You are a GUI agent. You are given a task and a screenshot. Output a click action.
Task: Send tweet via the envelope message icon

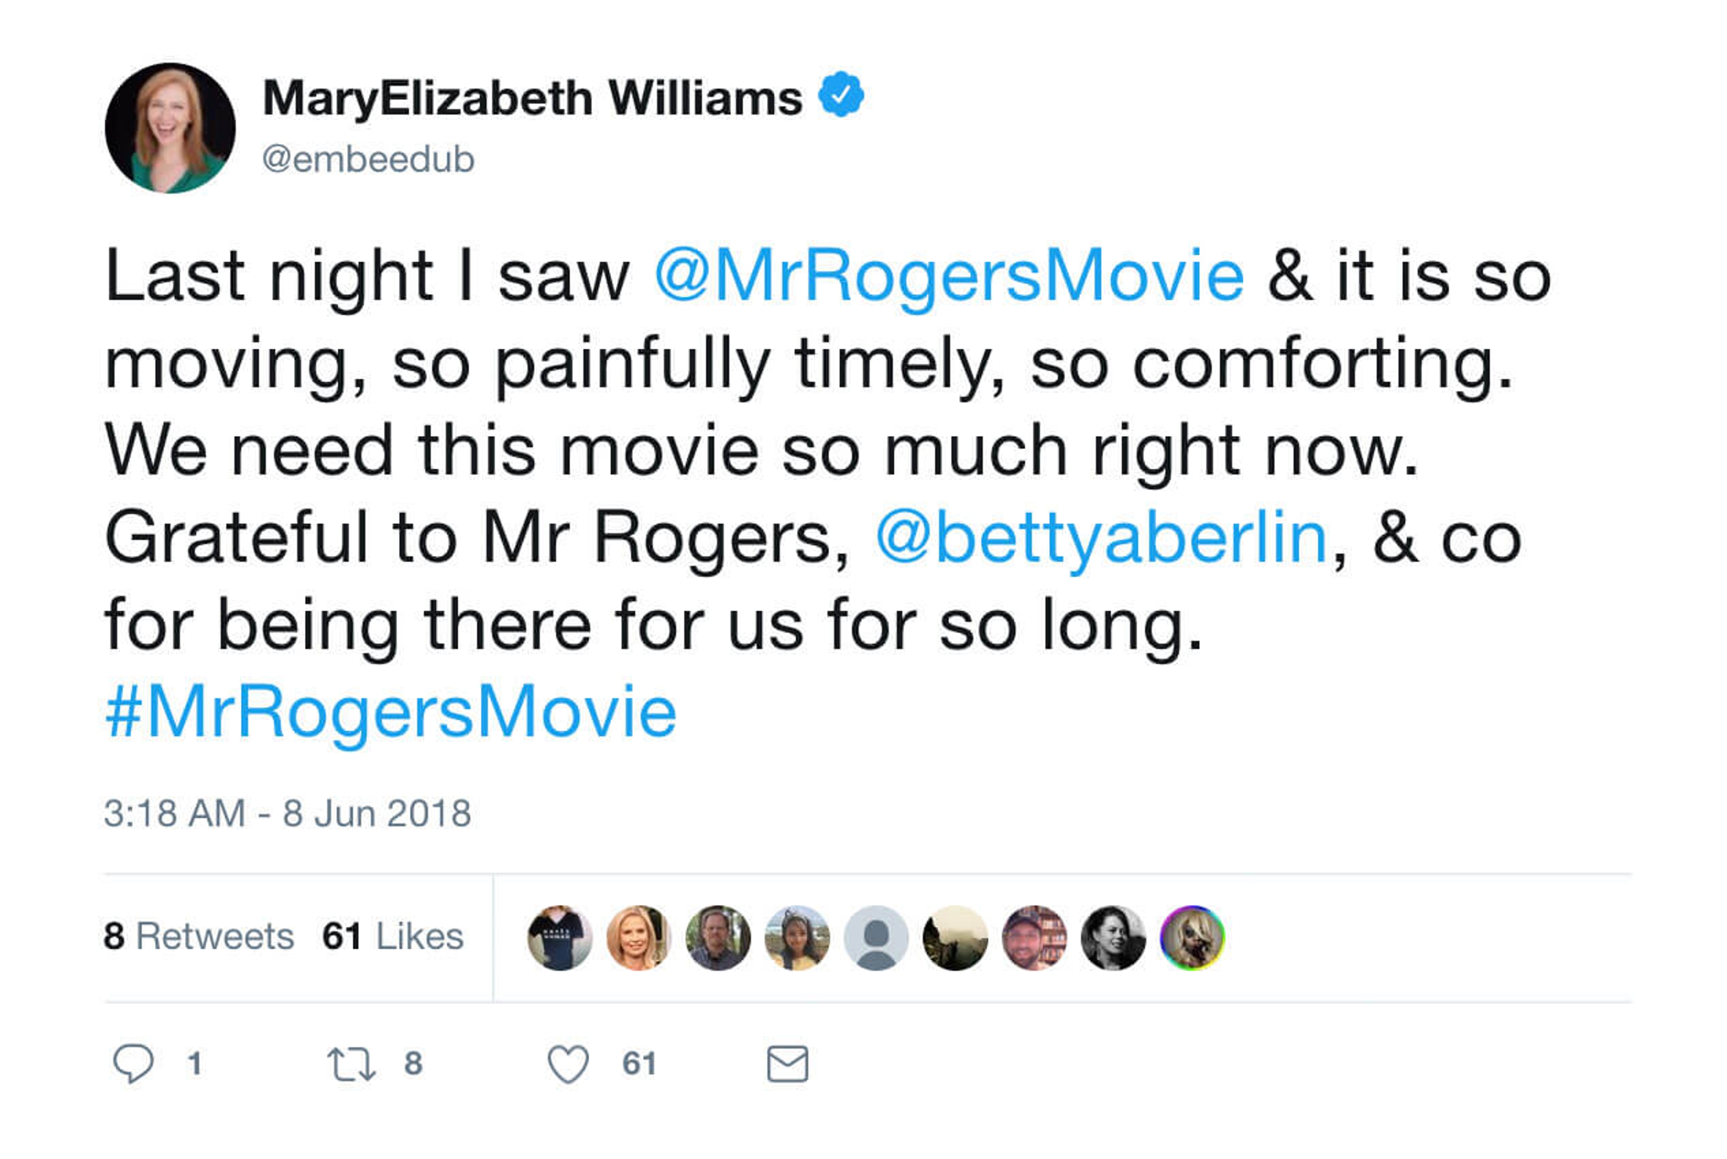(787, 1064)
